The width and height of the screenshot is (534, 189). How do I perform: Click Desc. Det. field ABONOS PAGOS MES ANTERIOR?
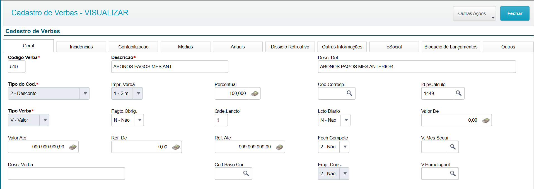[417, 67]
